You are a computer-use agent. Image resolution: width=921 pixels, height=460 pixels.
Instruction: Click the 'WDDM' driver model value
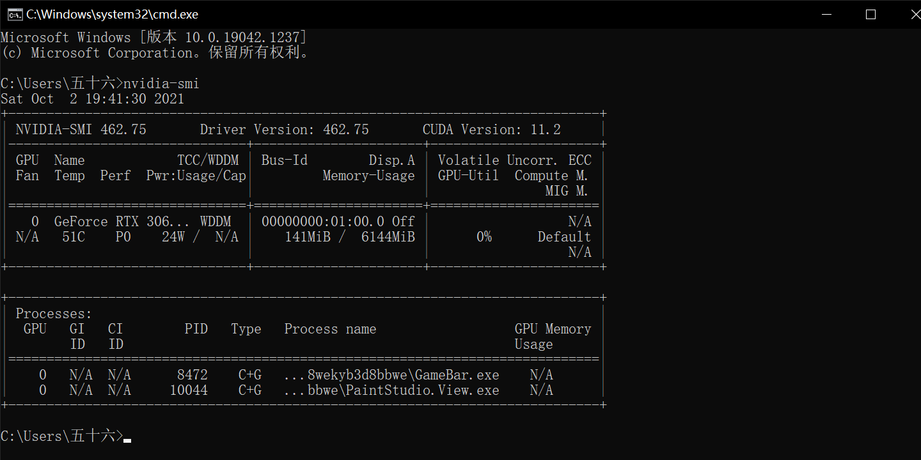pos(216,222)
